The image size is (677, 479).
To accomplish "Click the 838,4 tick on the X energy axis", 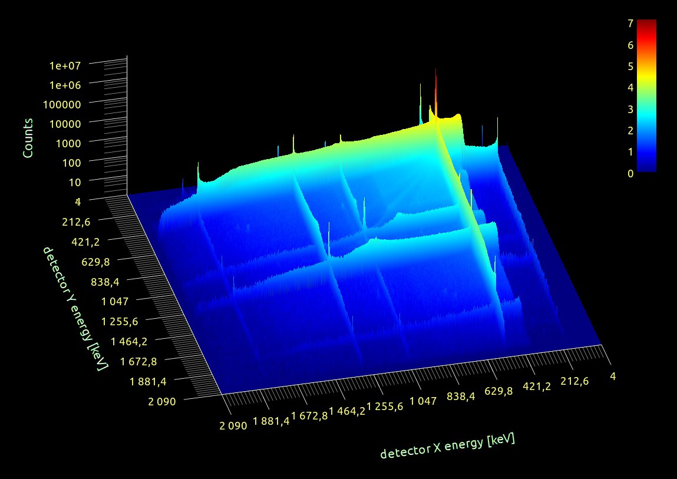I will 461,397.
